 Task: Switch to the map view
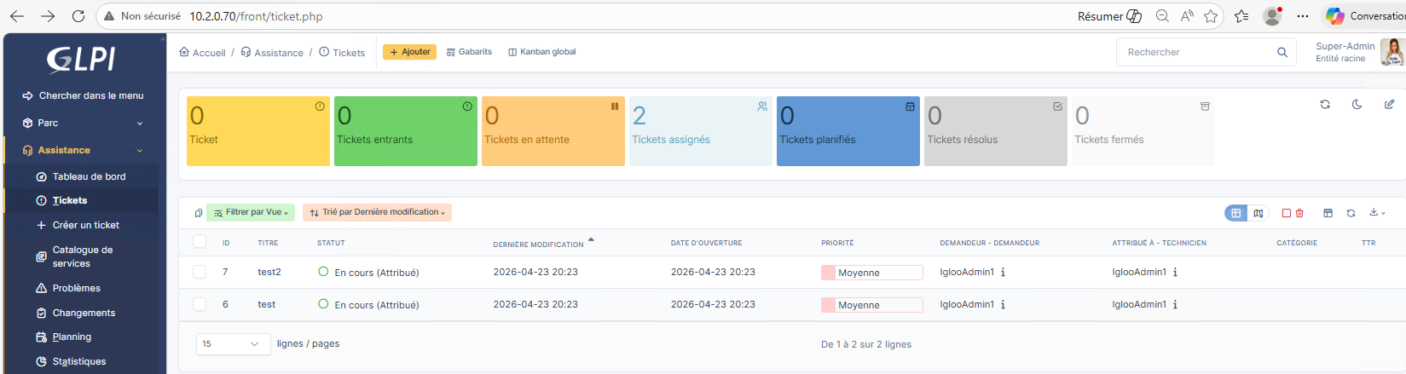click(x=1258, y=213)
